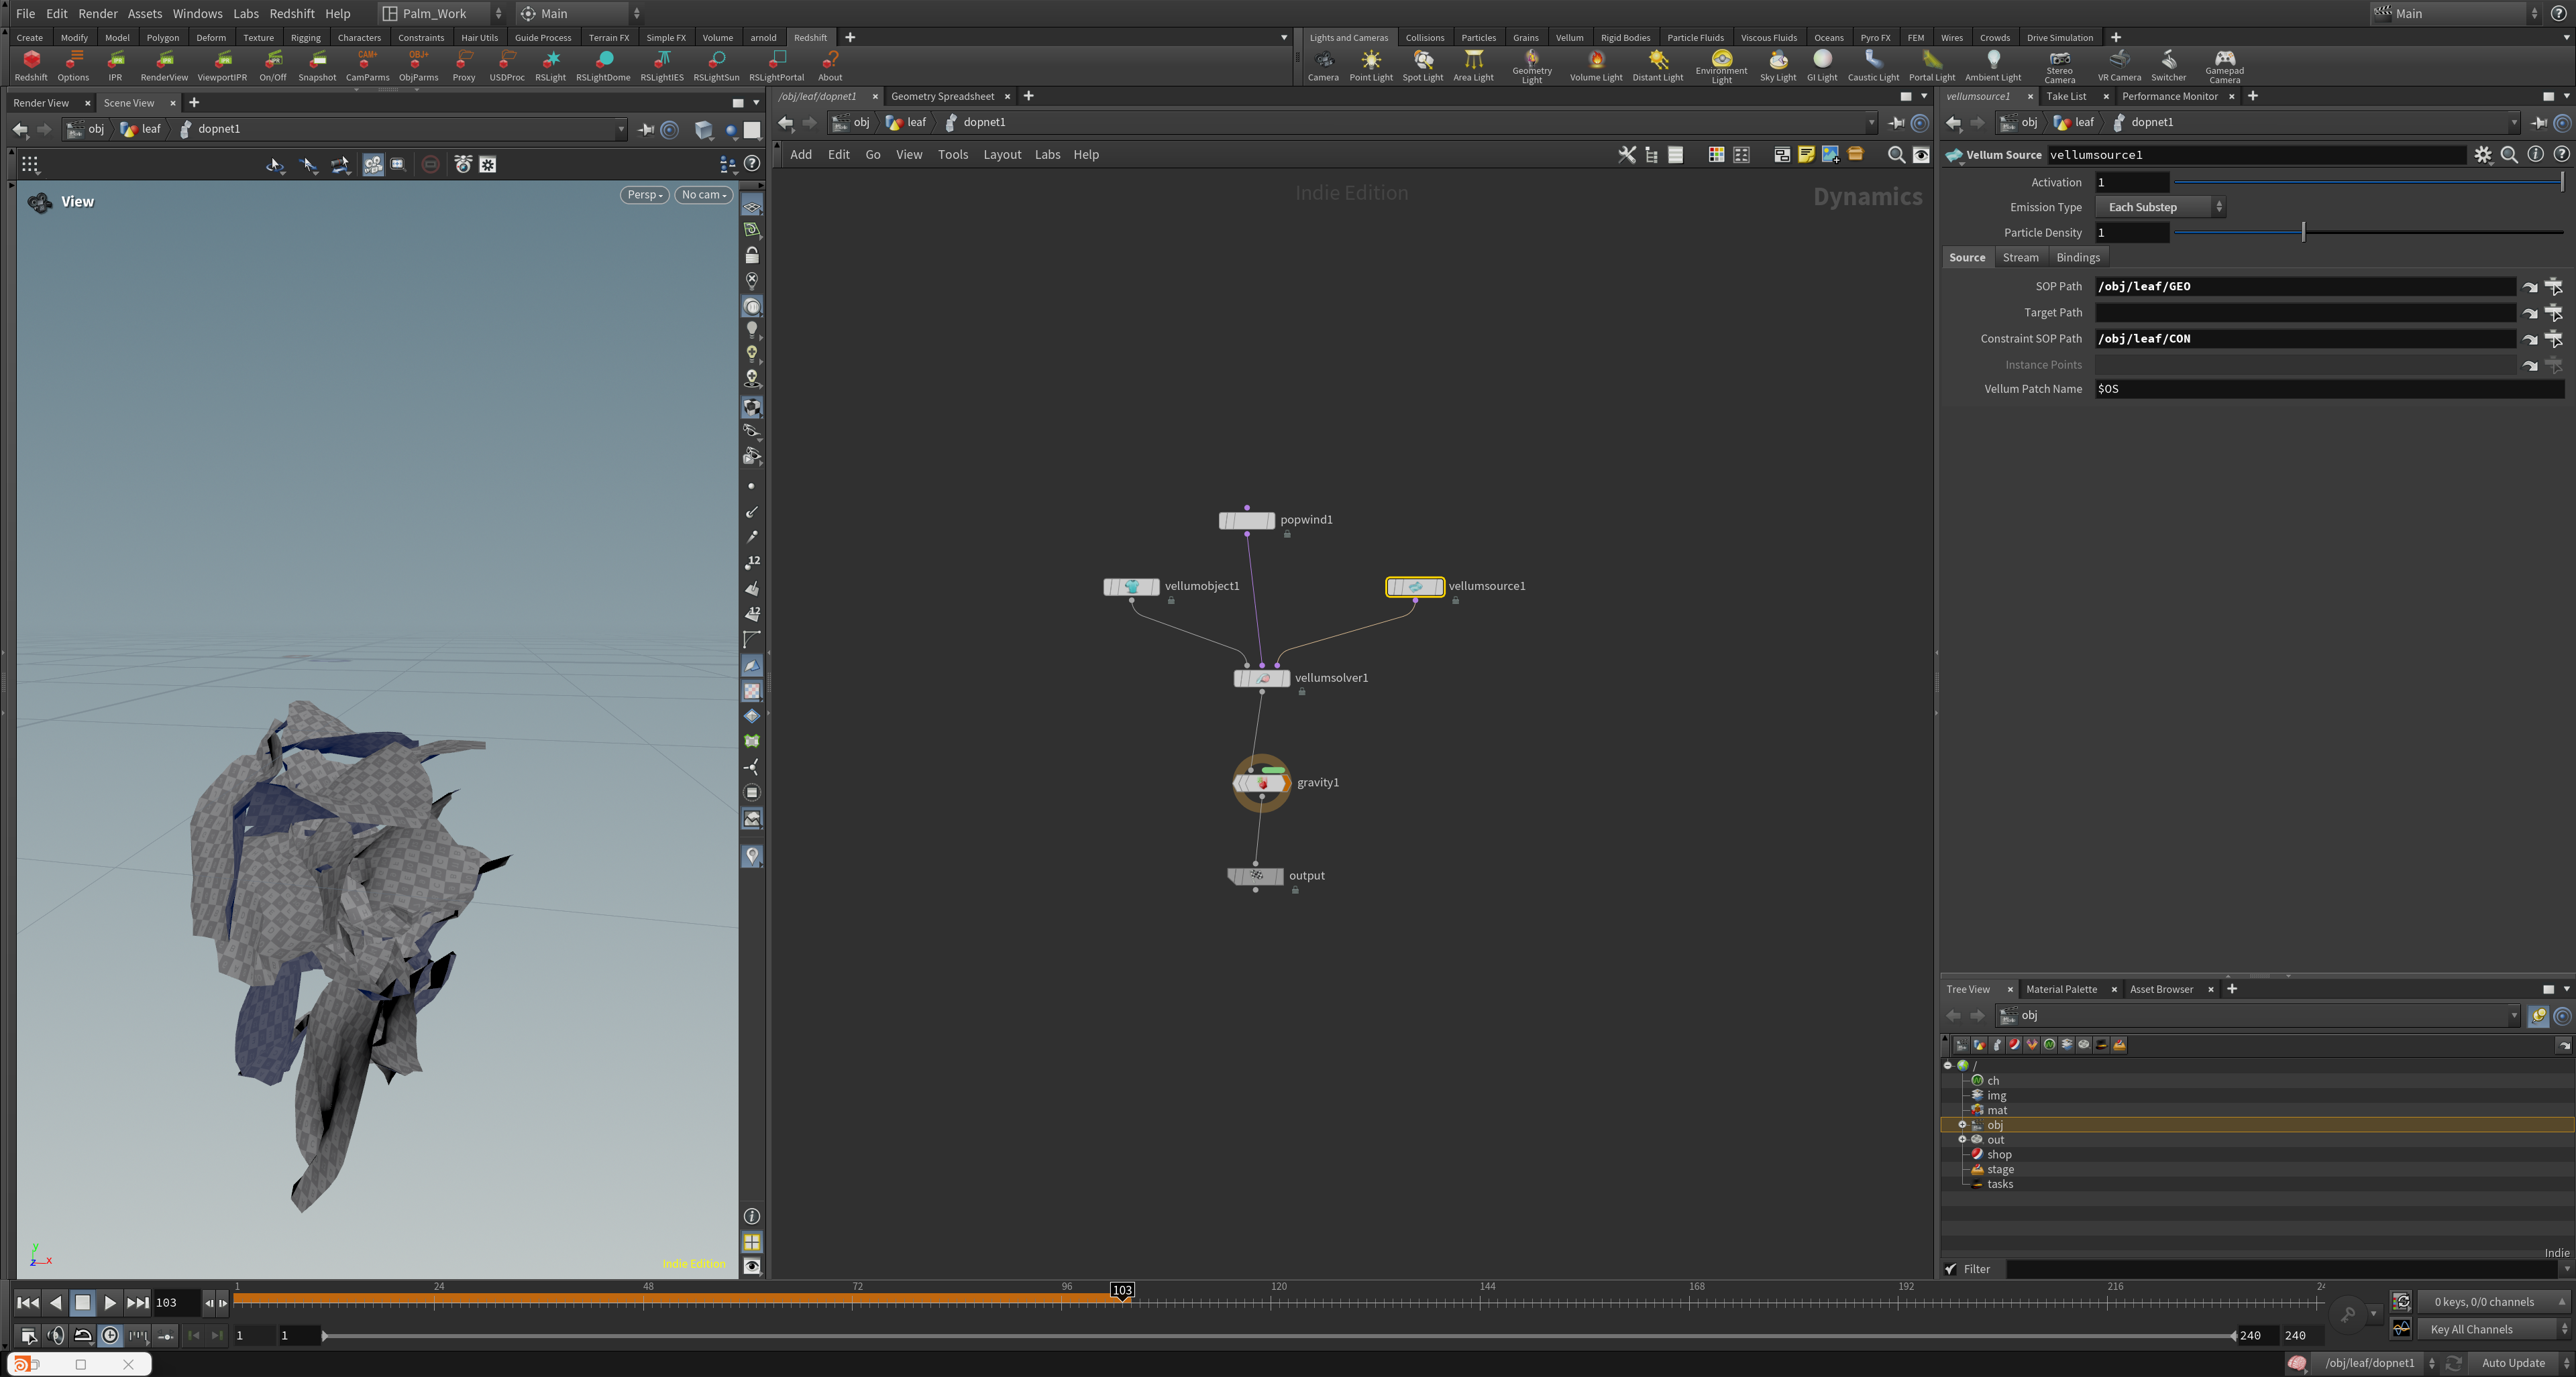The image size is (2576, 1377).
Task: Click the SOP Path input field
Action: coord(2304,287)
